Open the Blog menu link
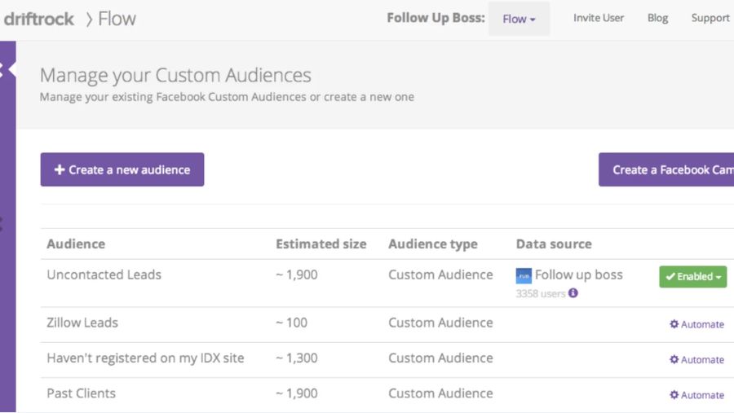This screenshot has width=734, height=413. (x=657, y=18)
